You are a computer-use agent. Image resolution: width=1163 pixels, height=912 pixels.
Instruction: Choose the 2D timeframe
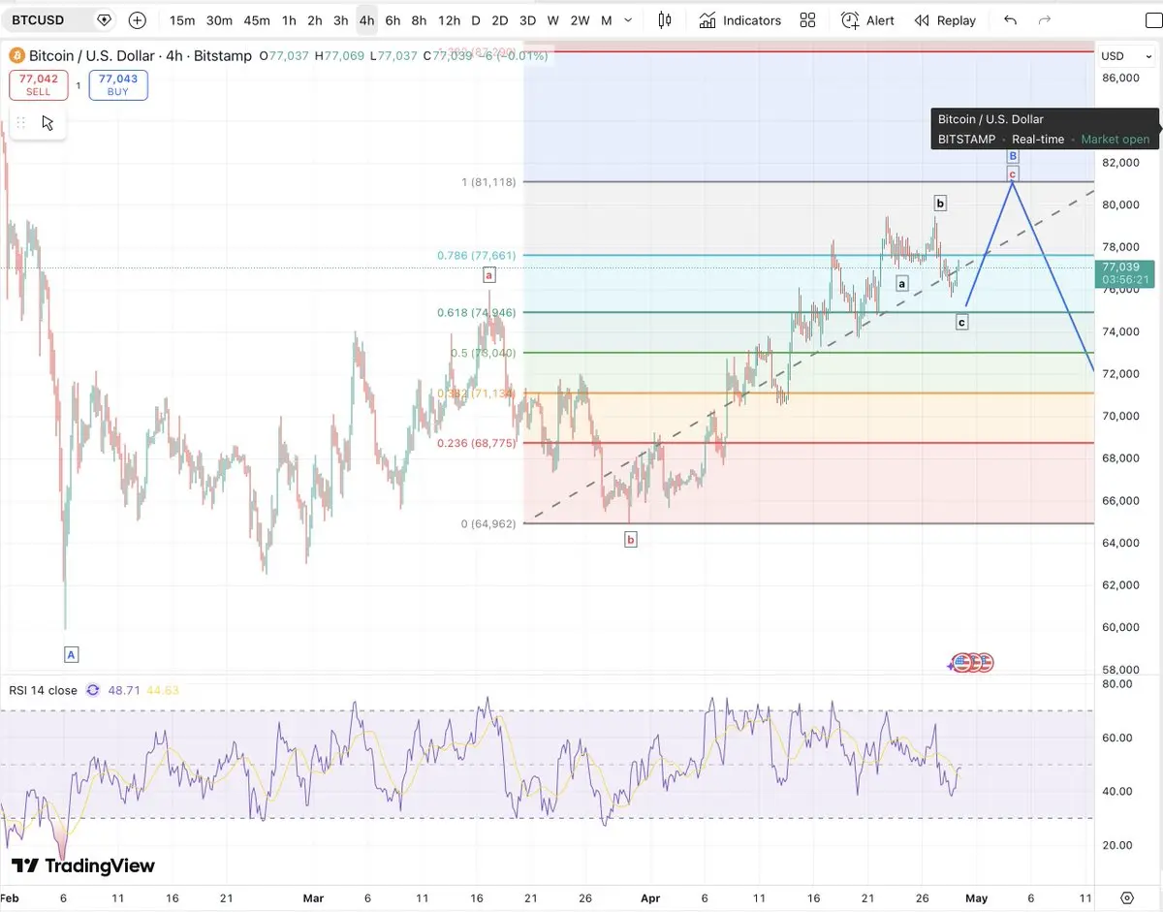coord(500,20)
